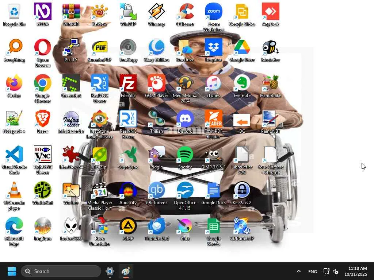Open the taskbar clock showing 11:18 AM

[355, 271]
